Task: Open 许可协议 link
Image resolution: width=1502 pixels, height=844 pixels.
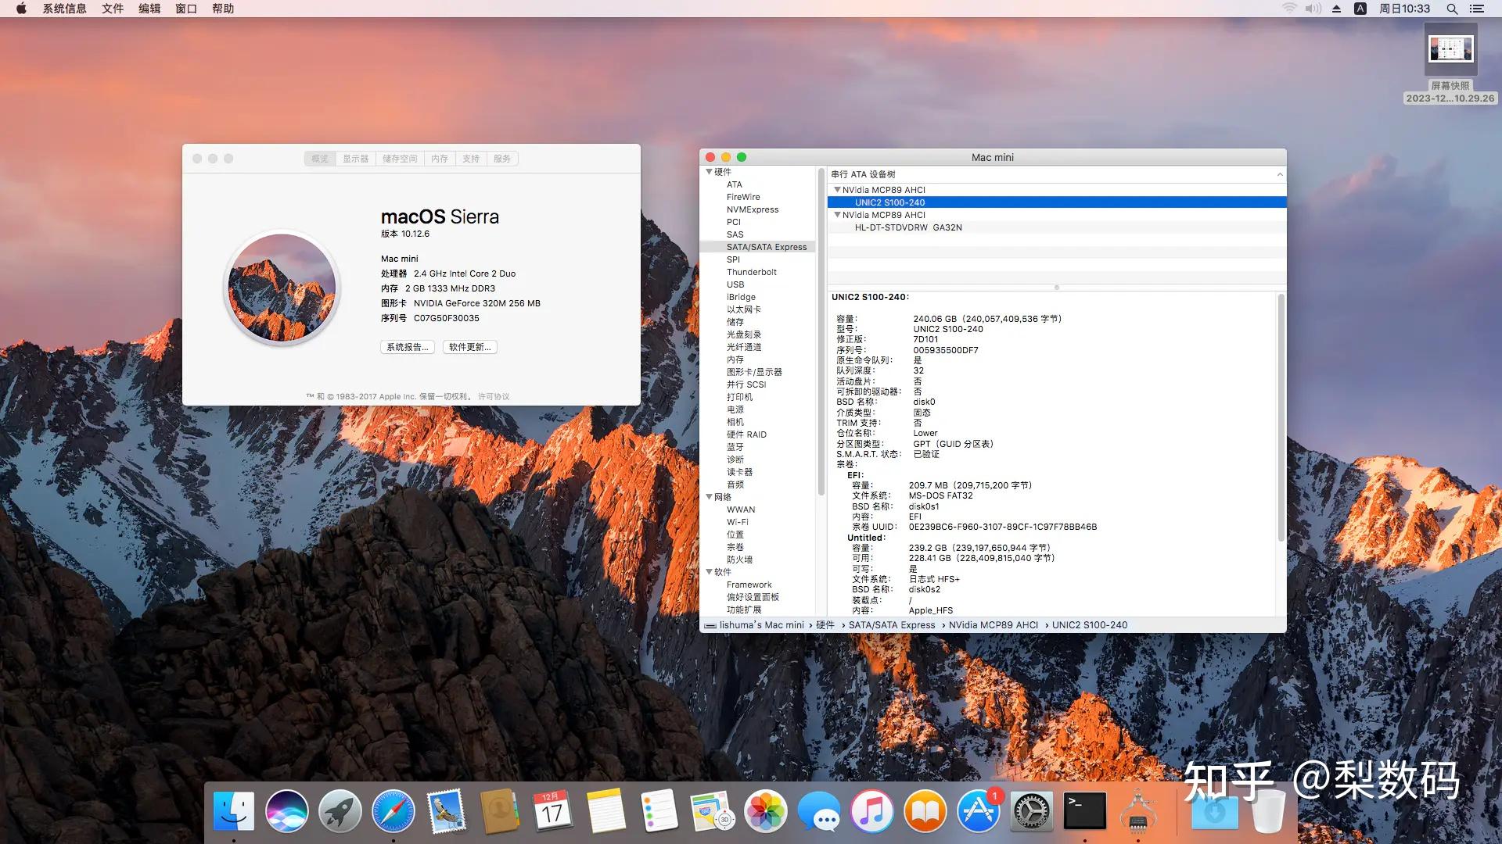Action: [494, 397]
